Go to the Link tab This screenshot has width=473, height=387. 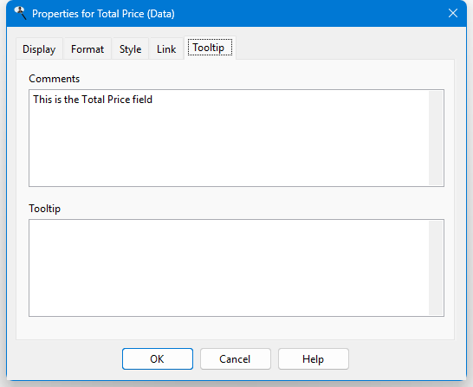tap(166, 48)
